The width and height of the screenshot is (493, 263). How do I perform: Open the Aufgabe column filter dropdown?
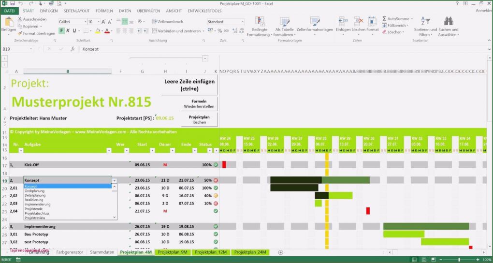[109, 150]
